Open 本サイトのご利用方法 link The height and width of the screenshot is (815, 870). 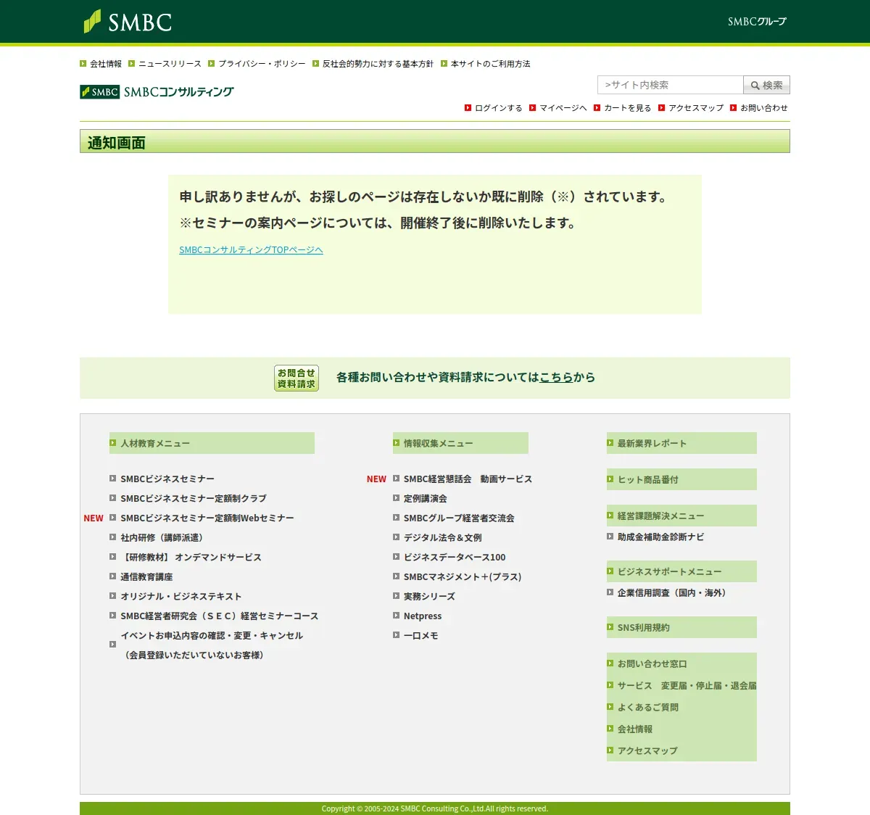490,64
